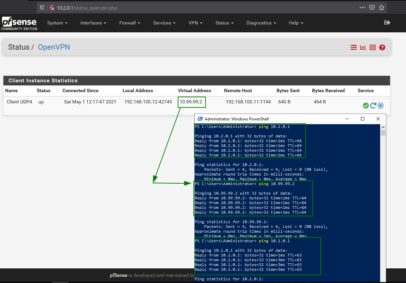Expand the Diagnostics menu

coord(261,23)
